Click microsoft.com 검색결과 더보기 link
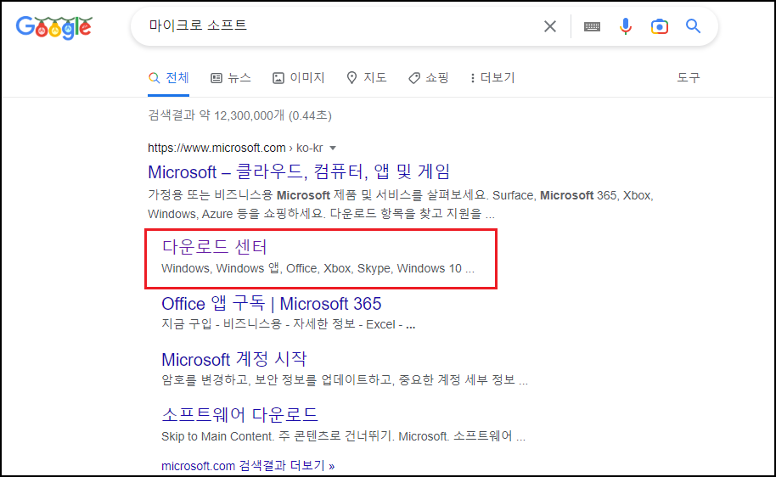Screen dimensions: 776x477 click(x=248, y=466)
